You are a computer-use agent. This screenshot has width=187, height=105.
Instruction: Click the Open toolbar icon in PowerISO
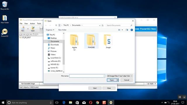click(33, 29)
